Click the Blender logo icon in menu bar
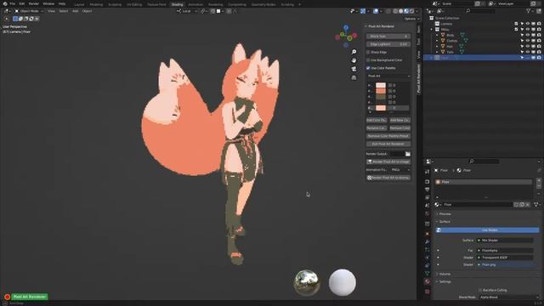This screenshot has height=306, width=544. click(5, 3)
